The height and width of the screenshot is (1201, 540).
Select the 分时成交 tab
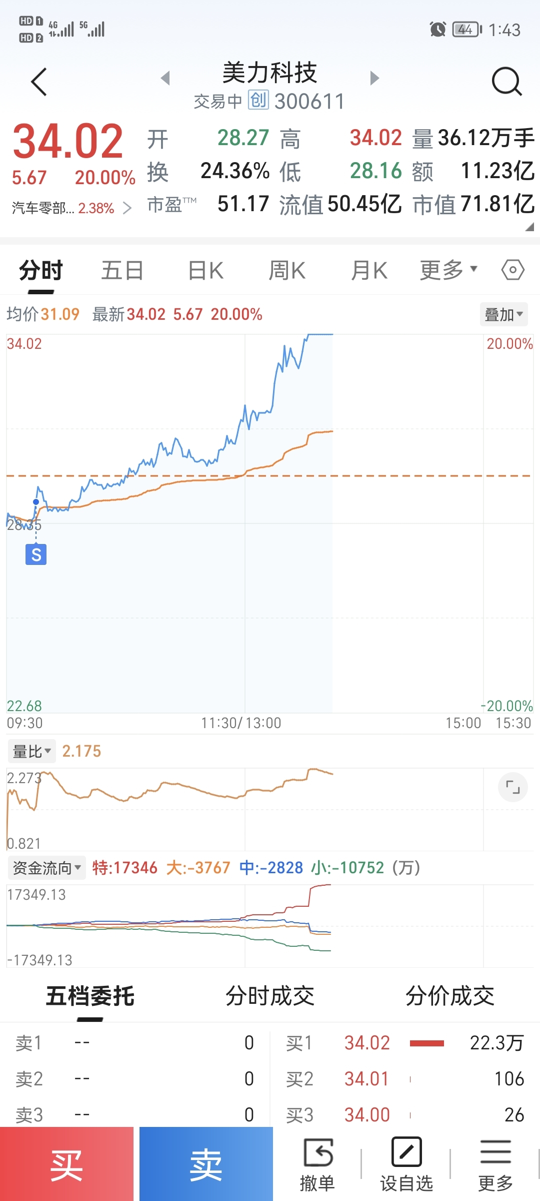(x=270, y=996)
